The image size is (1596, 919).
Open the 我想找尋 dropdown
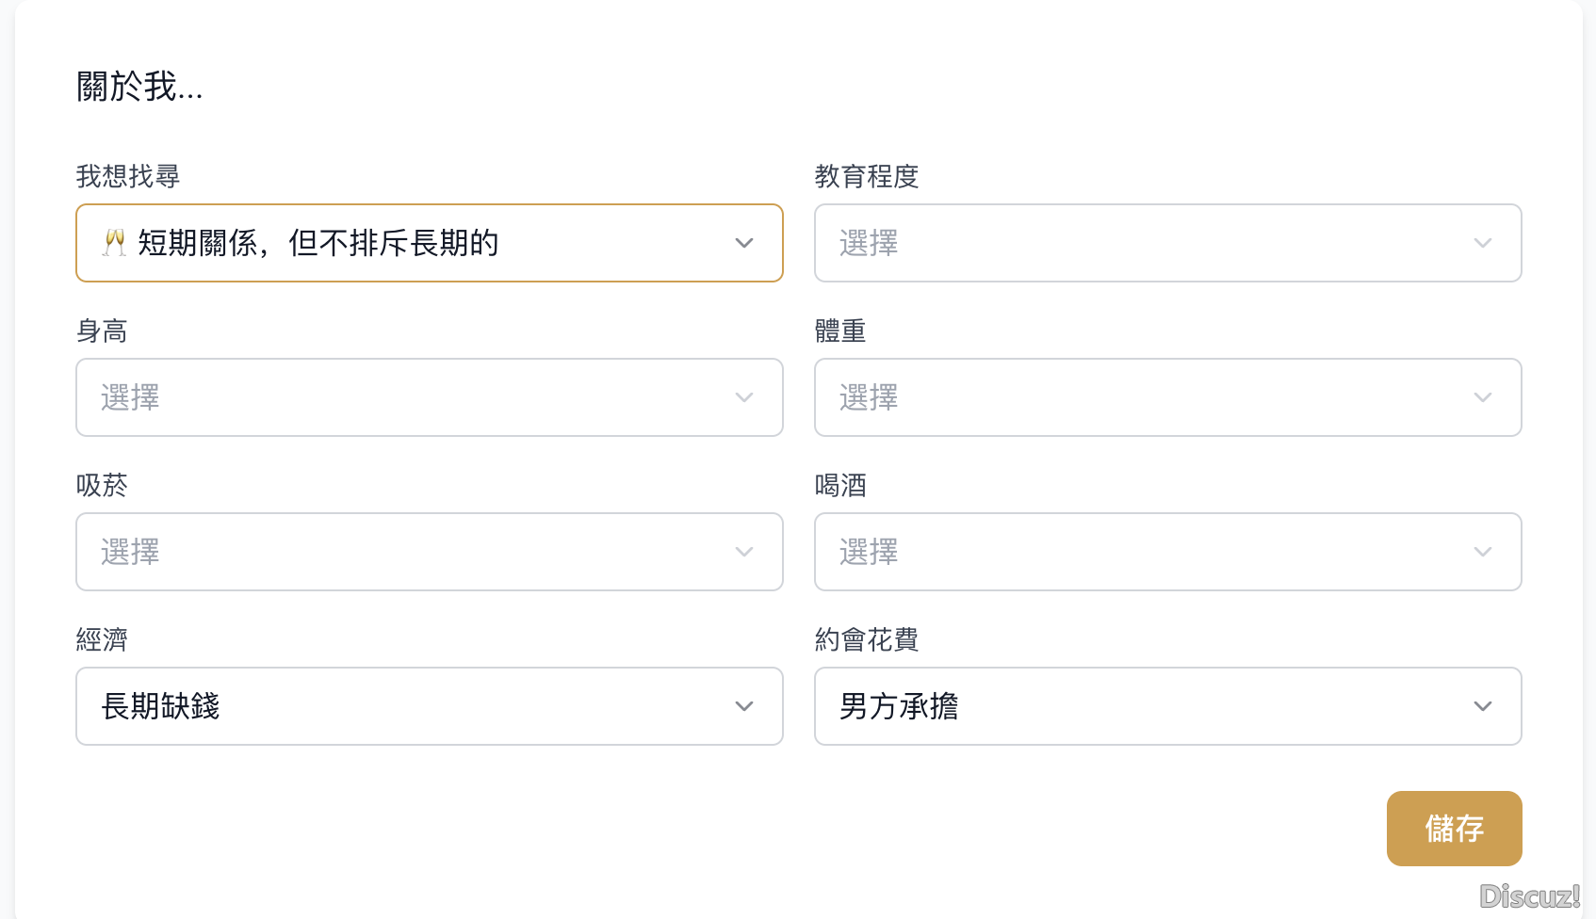430,243
